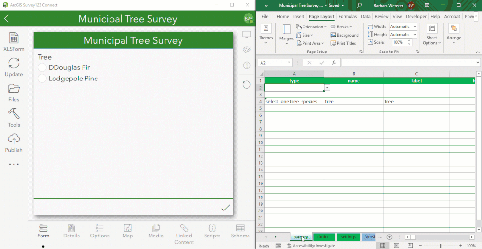Reset the preview with the undo arrow icon
482x249 pixels.
[247, 84]
